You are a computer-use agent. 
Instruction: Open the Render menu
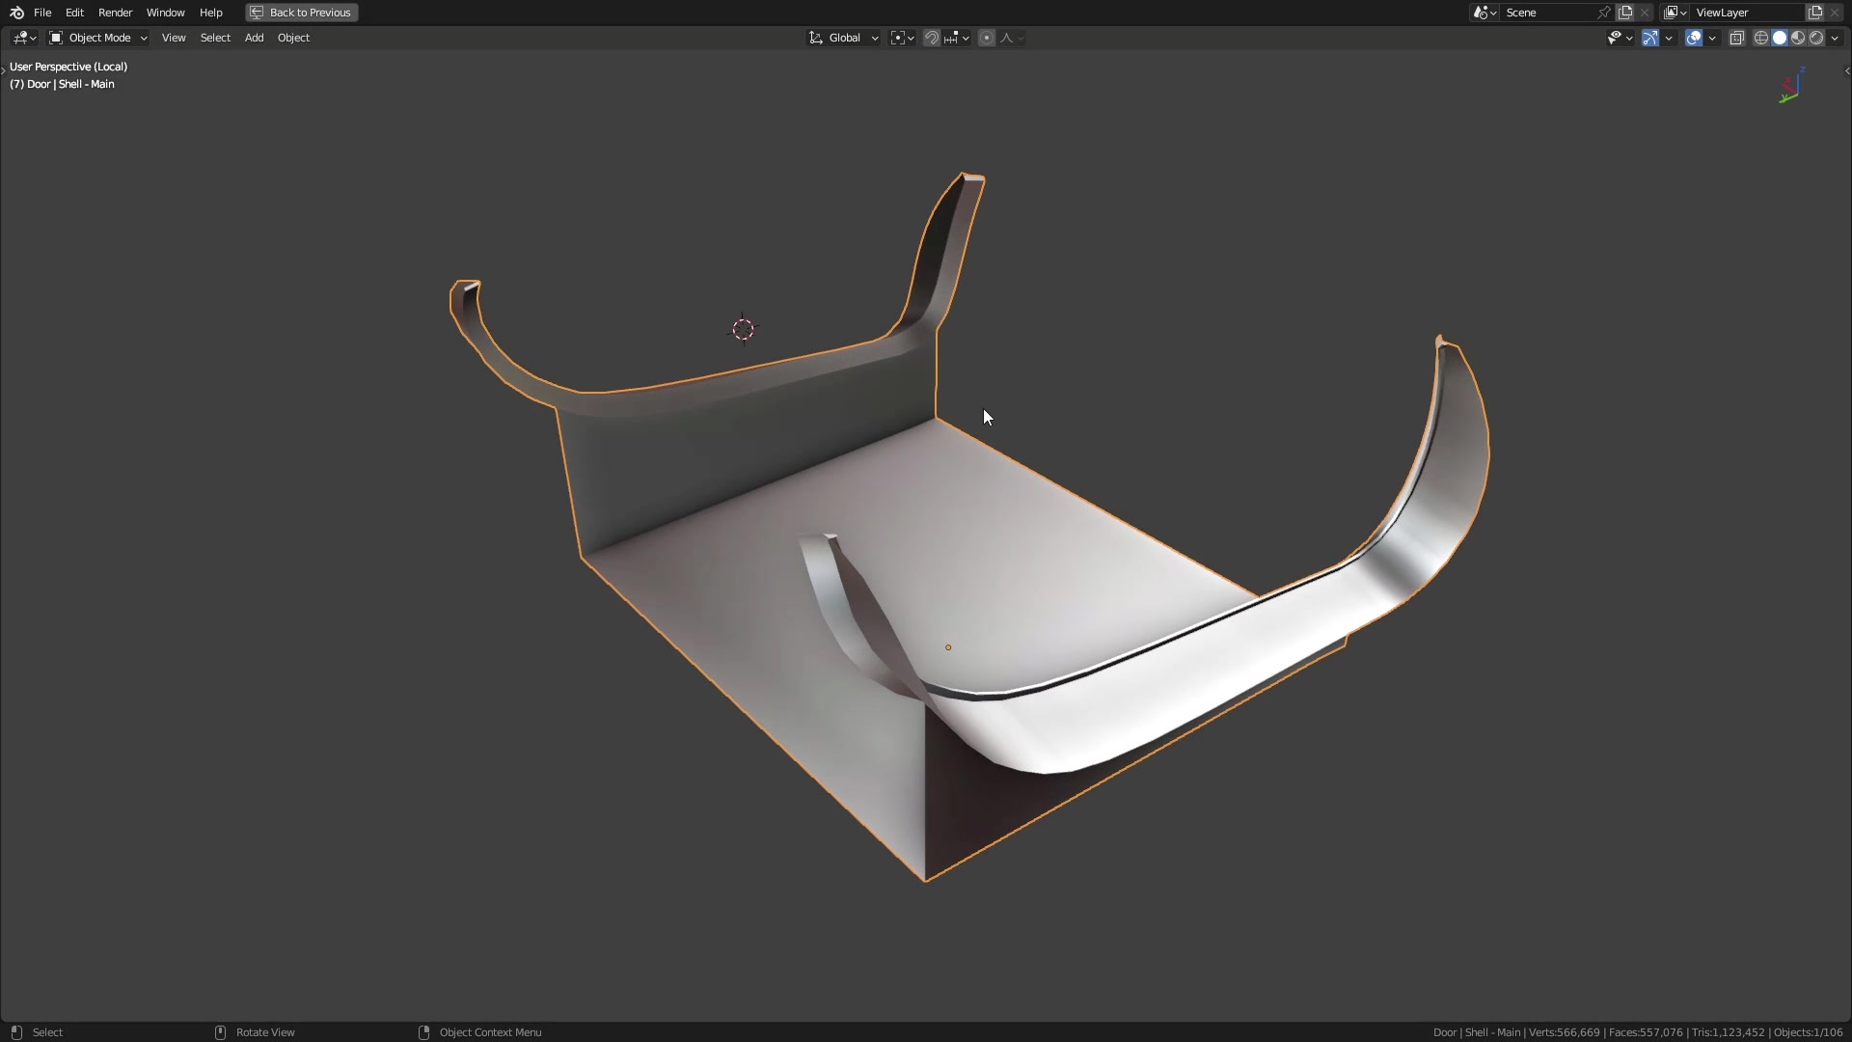115,13
